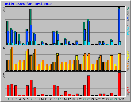Select the cyan Pages bar for day 14
This screenshot has height=102, width=131.
pyautogui.click(x=58, y=43)
